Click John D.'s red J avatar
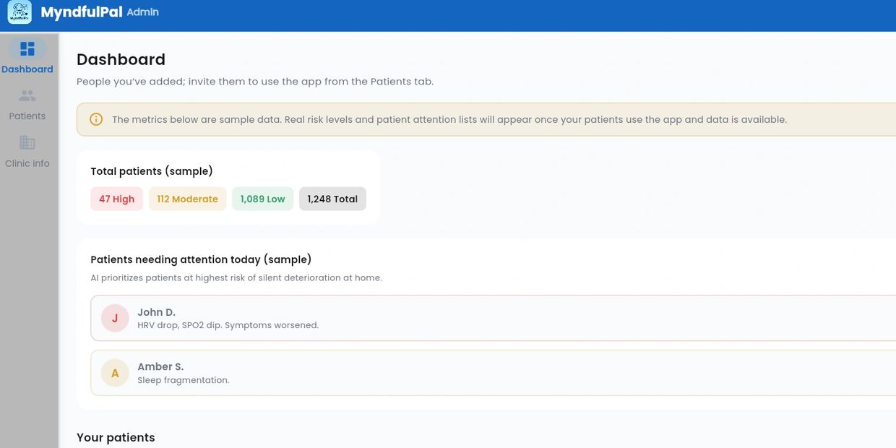896x448 pixels. coord(115,318)
